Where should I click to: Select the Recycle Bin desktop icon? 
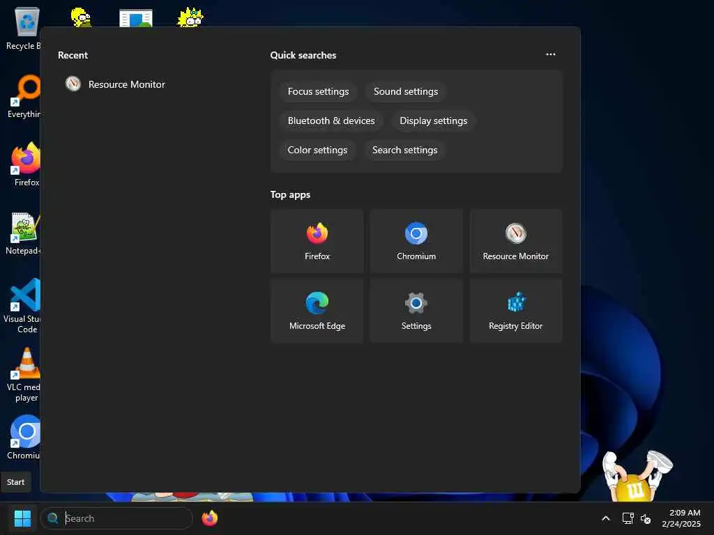[x=23, y=28]
